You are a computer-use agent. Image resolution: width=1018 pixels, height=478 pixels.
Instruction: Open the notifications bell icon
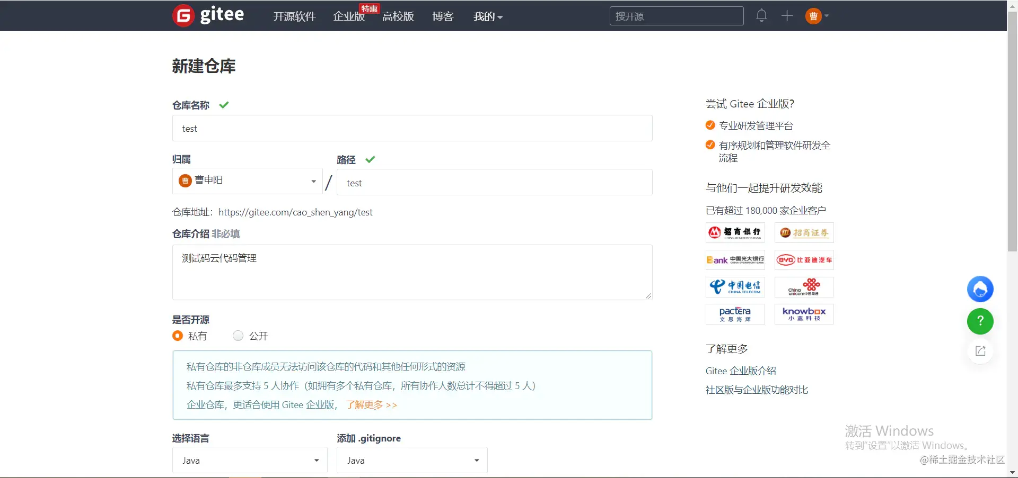coord(761,15)
